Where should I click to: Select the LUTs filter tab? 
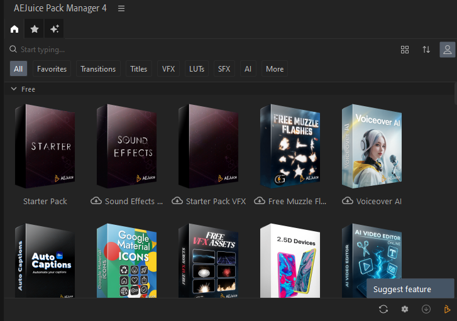pyautogui.click(x=197, y=68)
